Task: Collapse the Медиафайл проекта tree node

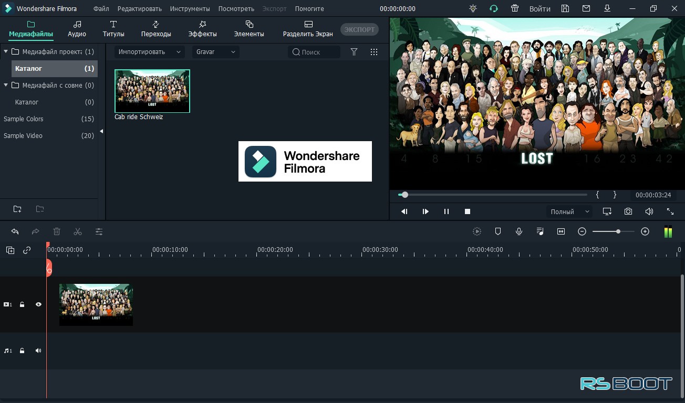Action: coord(6,51)
